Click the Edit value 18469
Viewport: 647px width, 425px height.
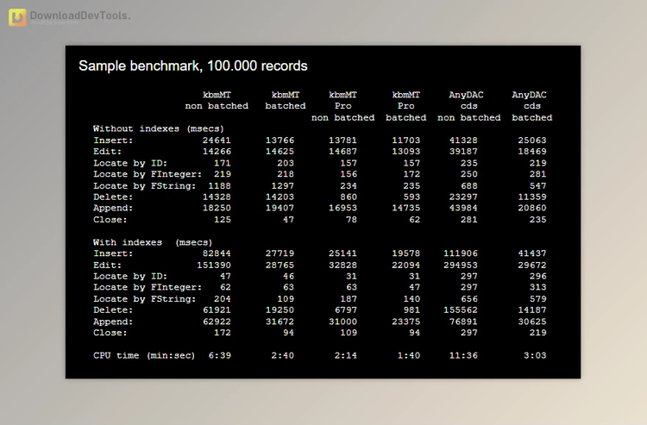[x=532, y=151]
